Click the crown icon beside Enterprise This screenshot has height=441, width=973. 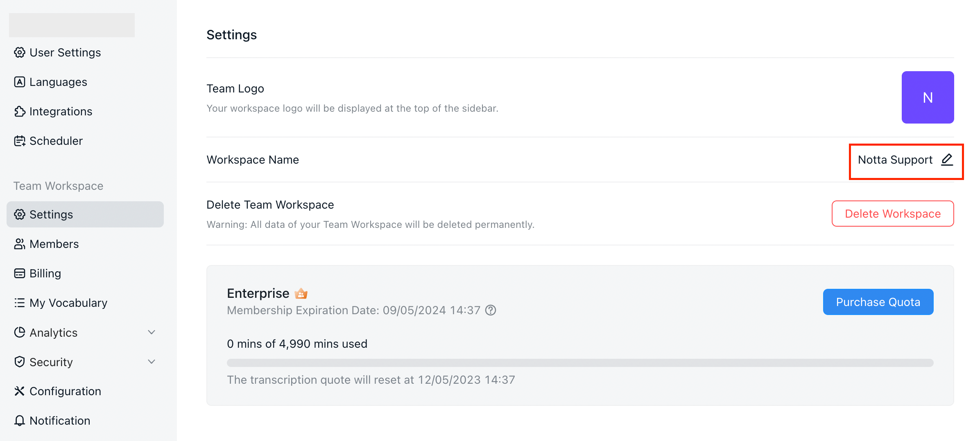coord(301,293)
